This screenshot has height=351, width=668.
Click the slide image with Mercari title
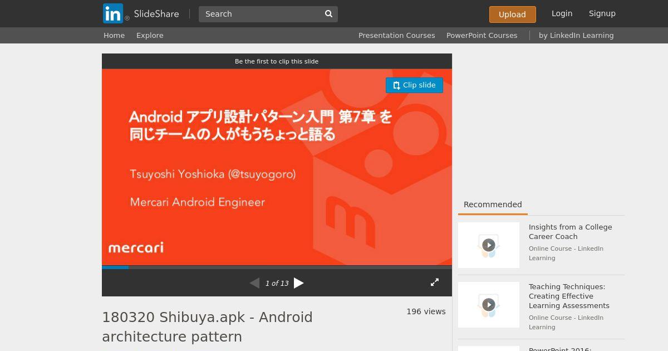pos(277,167)
